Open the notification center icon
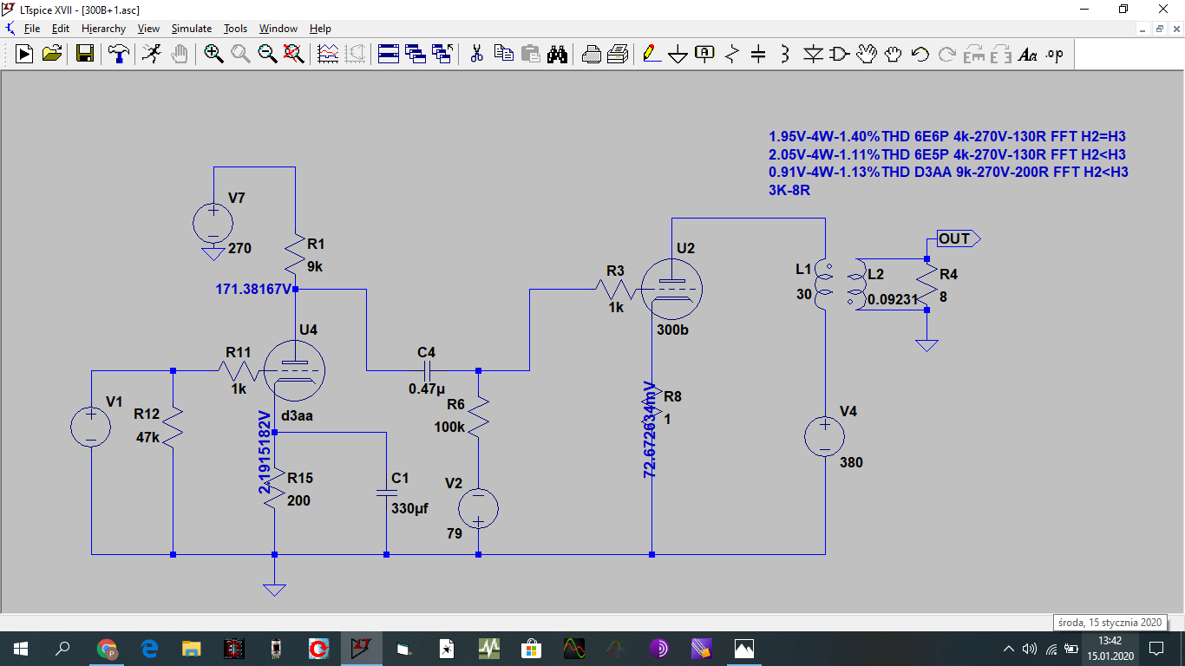1185x666 pixels. pos(1156,648)
